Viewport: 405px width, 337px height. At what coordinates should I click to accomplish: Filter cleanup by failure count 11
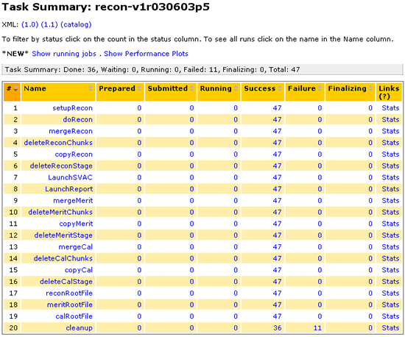pyautogui.click(x=317, y=327)
